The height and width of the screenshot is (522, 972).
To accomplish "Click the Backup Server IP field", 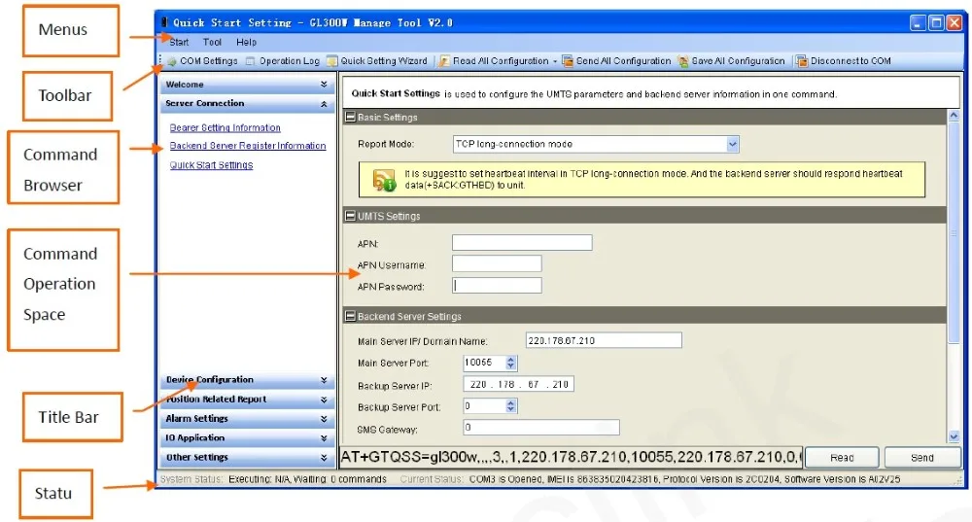I will click(x=518, y=384).
